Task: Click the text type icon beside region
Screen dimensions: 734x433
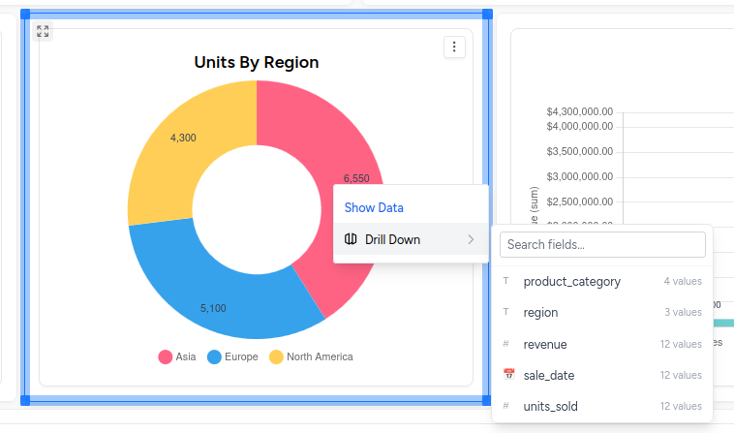Action: [506, 313]
